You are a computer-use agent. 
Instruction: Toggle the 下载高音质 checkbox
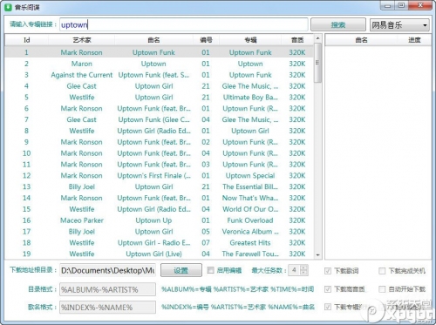pos(328,289)
